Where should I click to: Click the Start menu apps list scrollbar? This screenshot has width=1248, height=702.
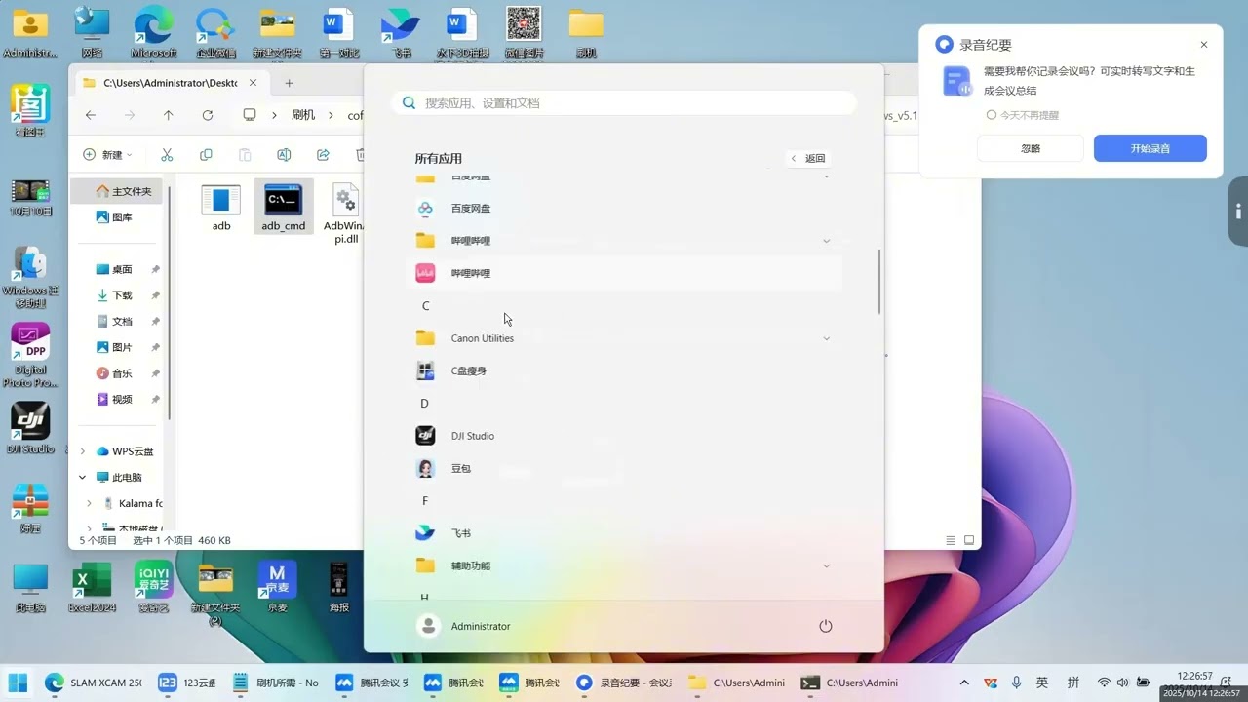[x=879, y=281]
